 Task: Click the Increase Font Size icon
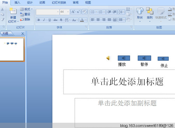point(73,12)
